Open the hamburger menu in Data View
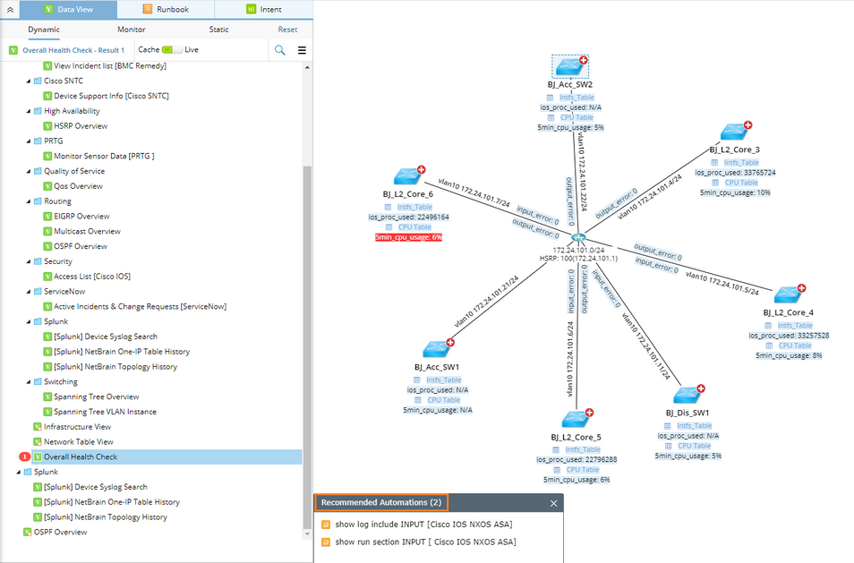854x563 pixels. tap(302, 51)
